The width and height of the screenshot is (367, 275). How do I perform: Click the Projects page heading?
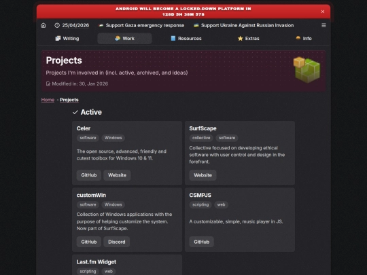64,60
